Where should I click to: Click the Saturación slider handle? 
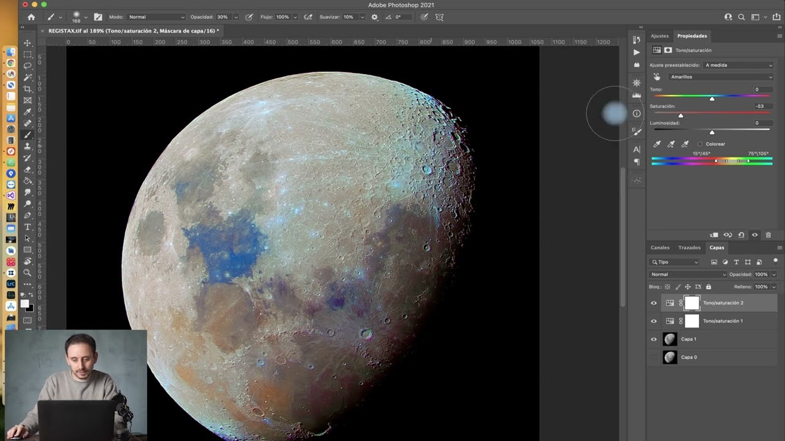(681, 115)
